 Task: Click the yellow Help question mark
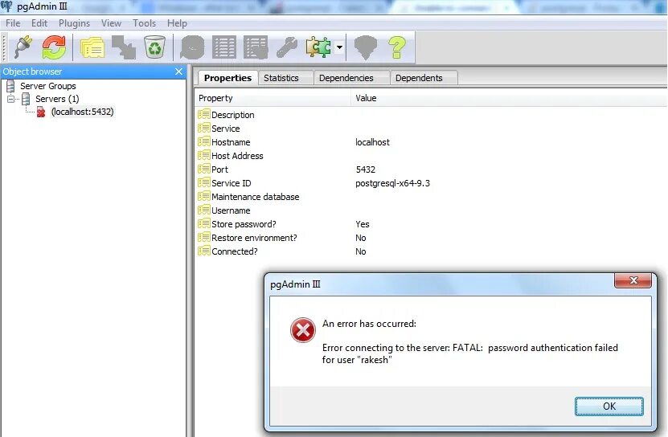(397, 47)
